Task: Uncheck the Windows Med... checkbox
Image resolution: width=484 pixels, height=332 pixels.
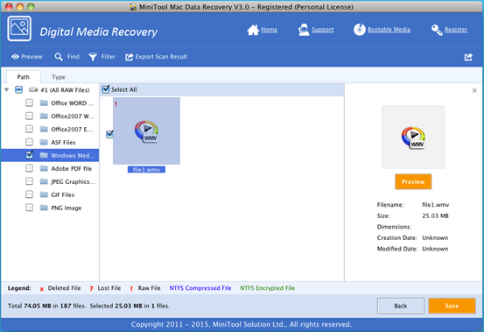Action: coord(30,155)
